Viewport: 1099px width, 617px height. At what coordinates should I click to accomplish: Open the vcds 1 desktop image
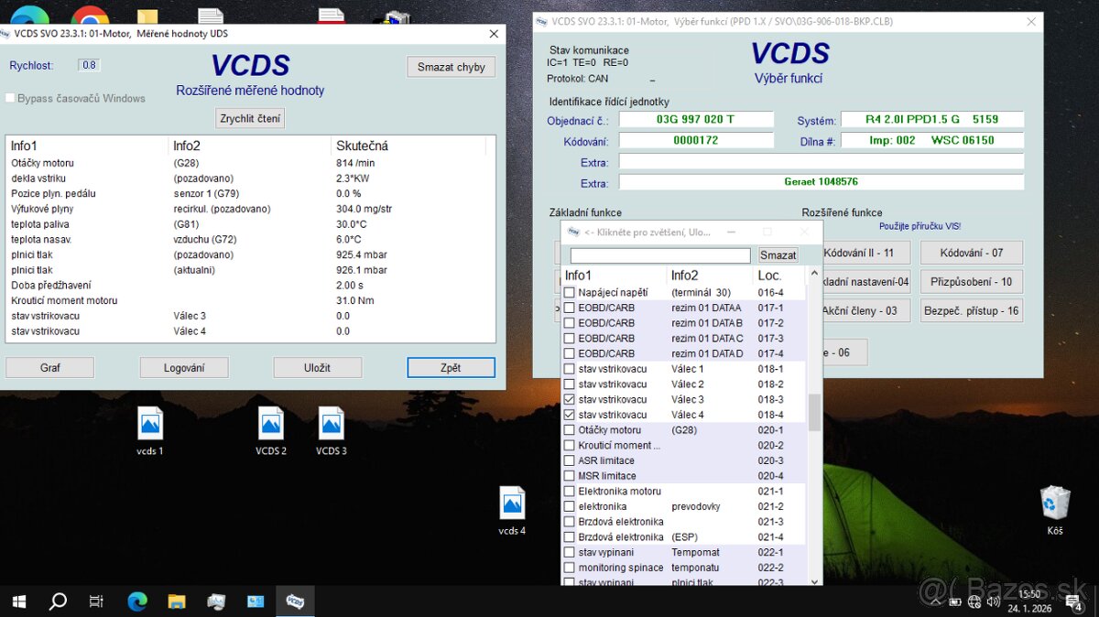click(149, 424)
